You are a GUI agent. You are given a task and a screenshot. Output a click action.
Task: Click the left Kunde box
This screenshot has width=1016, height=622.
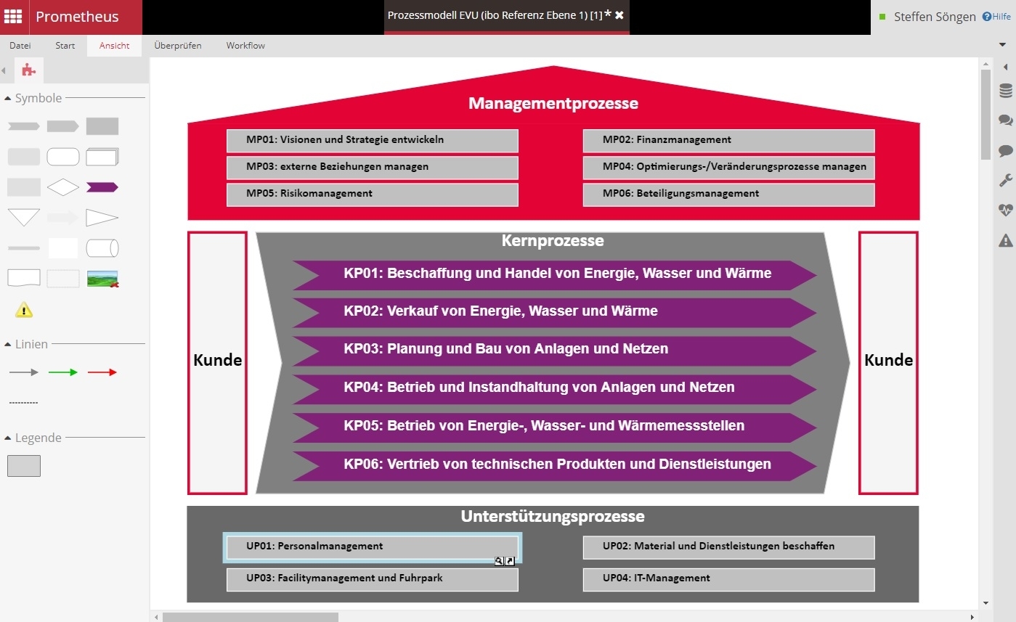pyautogui.click(x=218, y=363)
